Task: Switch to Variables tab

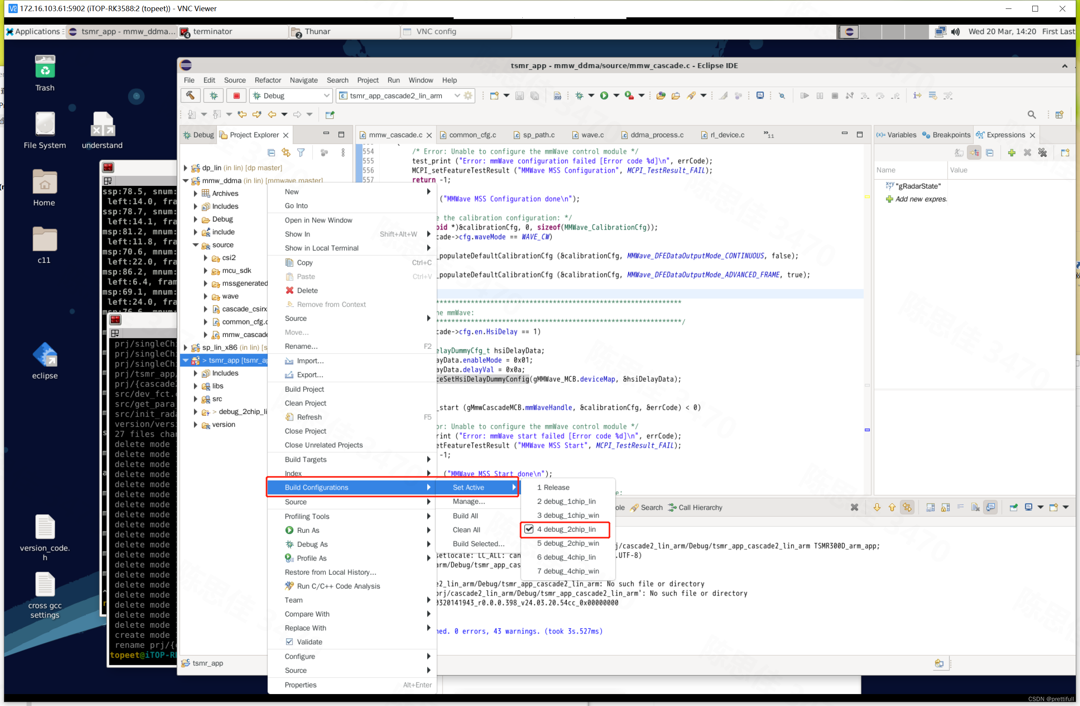Action: click(896, 135)
